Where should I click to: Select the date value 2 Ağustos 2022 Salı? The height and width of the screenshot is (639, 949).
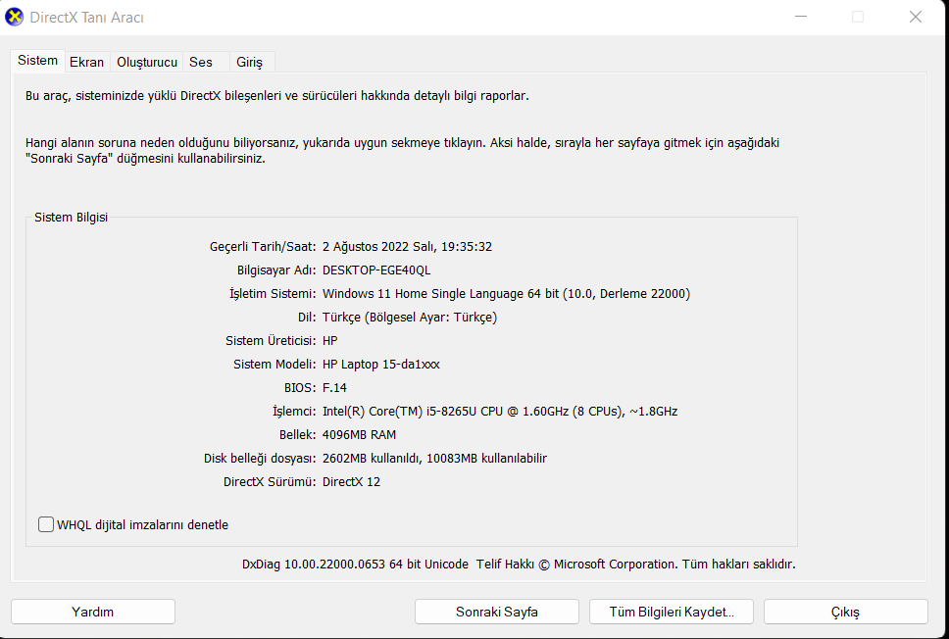tap(378, 247)
